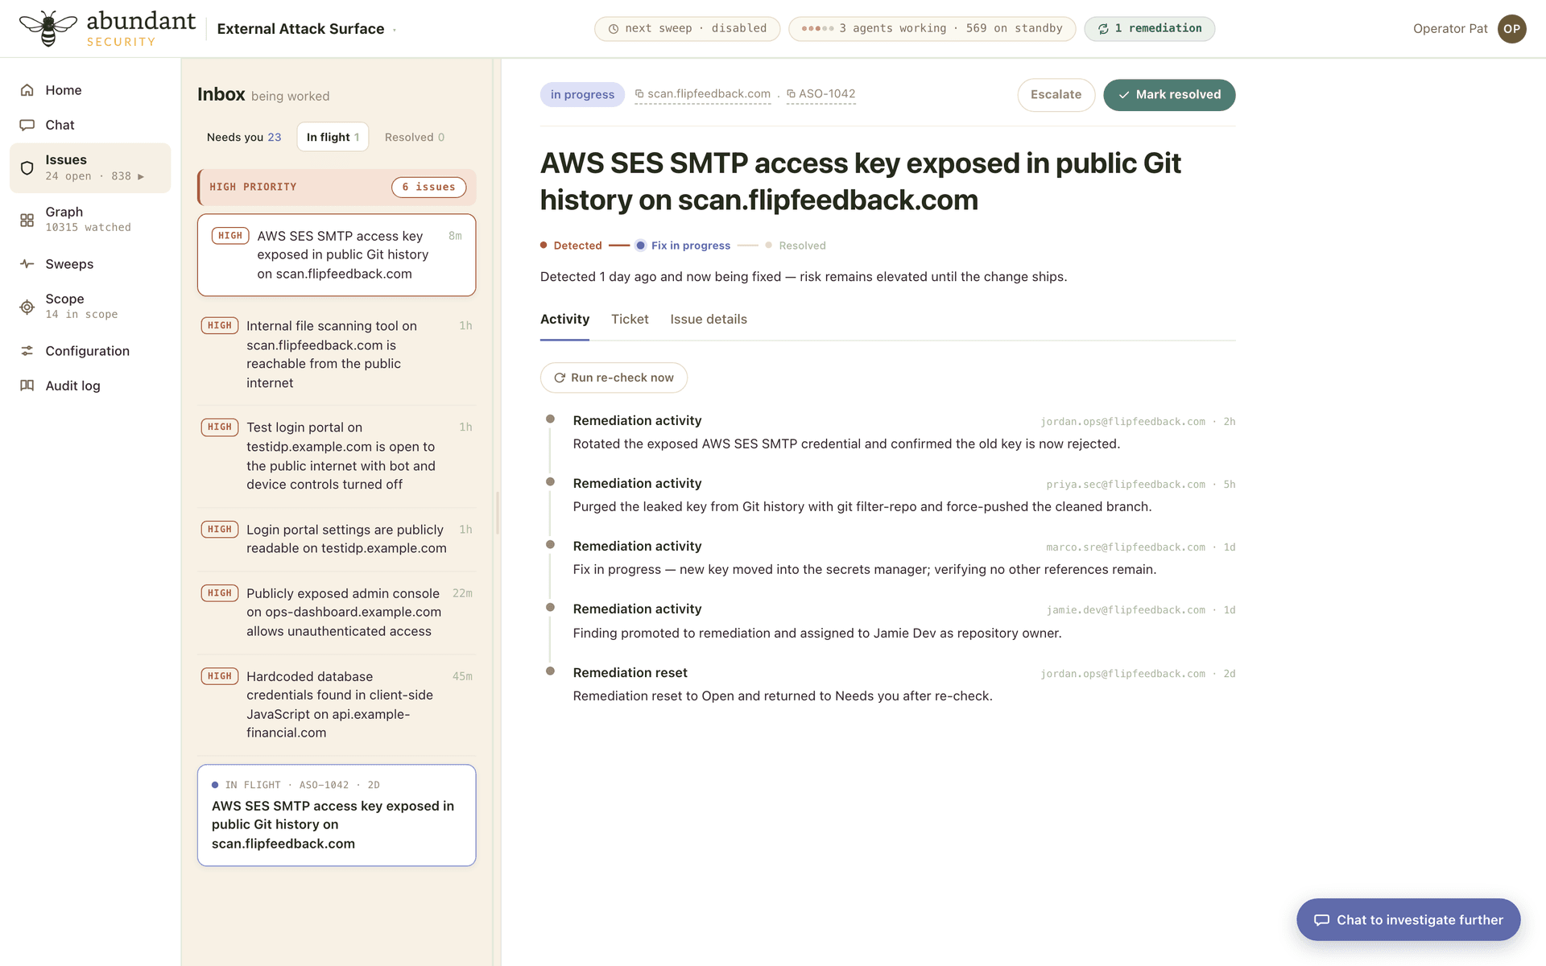Open Home via its house icon

point(27,90)
